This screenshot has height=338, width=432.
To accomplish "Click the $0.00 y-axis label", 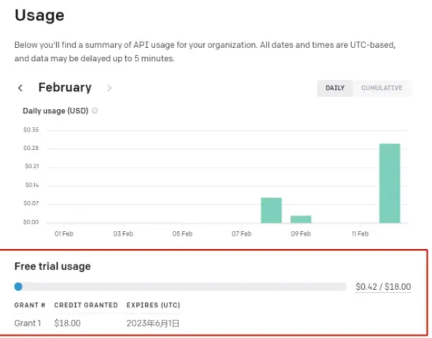I will click(31, 222).
